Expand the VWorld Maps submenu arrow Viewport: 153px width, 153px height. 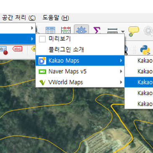click(x=121, y=82)
